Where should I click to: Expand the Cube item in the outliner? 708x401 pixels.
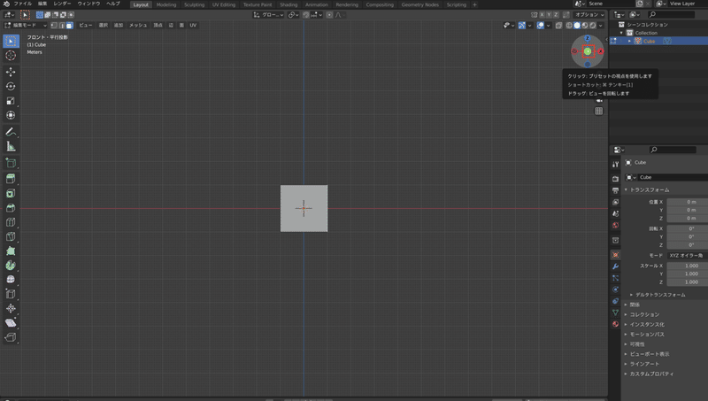pyautogui.click(x=629, y=41)
